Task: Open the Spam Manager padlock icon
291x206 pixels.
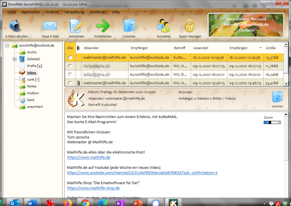Action: point(189,26)
